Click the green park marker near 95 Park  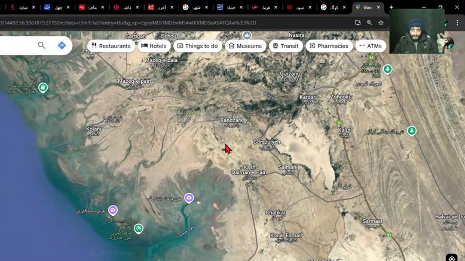(x=387, y=69)
